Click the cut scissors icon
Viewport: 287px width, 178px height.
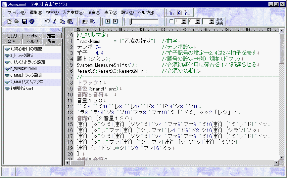[x=55, y=21]
